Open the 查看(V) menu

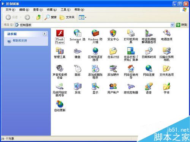pos(38,9)
